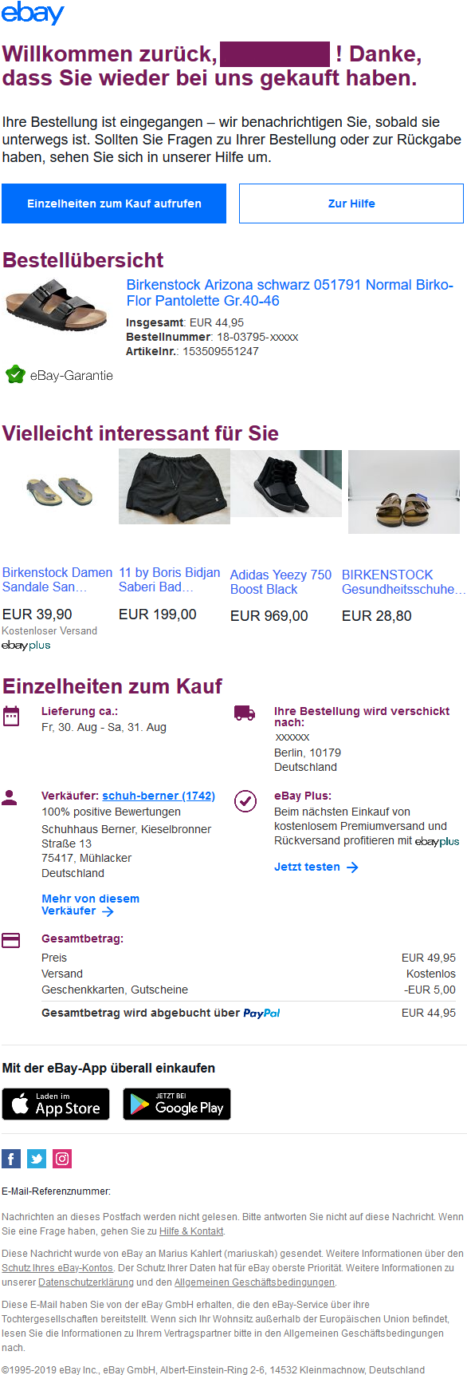This screenshot has height=1375, width=467.
Task: Open the Instagram icon in the footer
Action: click(61, 1159)
